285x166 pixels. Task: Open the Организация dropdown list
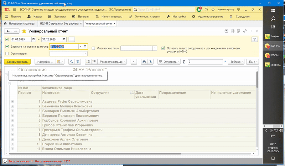85,54
